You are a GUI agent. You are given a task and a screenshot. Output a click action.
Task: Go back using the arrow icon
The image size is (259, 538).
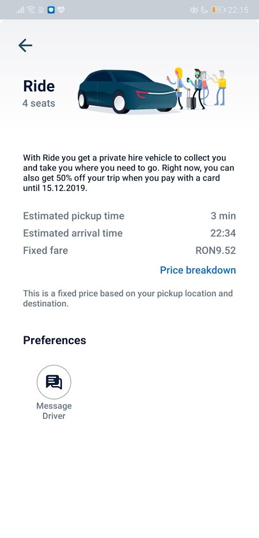[26, 45]
